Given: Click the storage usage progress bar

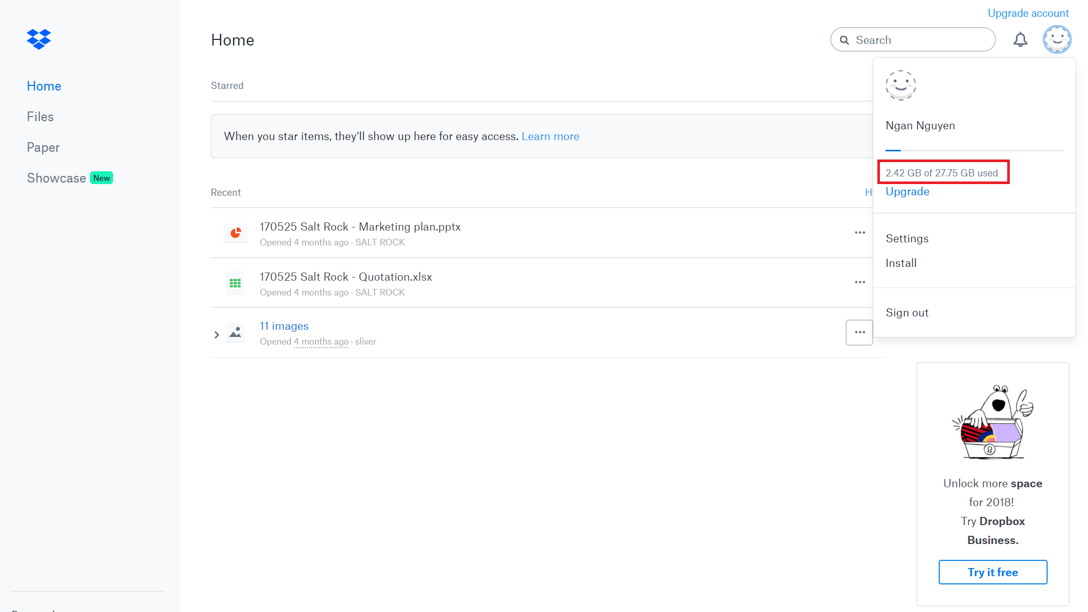Looking at the screenshot, I should tap(974, 150).
